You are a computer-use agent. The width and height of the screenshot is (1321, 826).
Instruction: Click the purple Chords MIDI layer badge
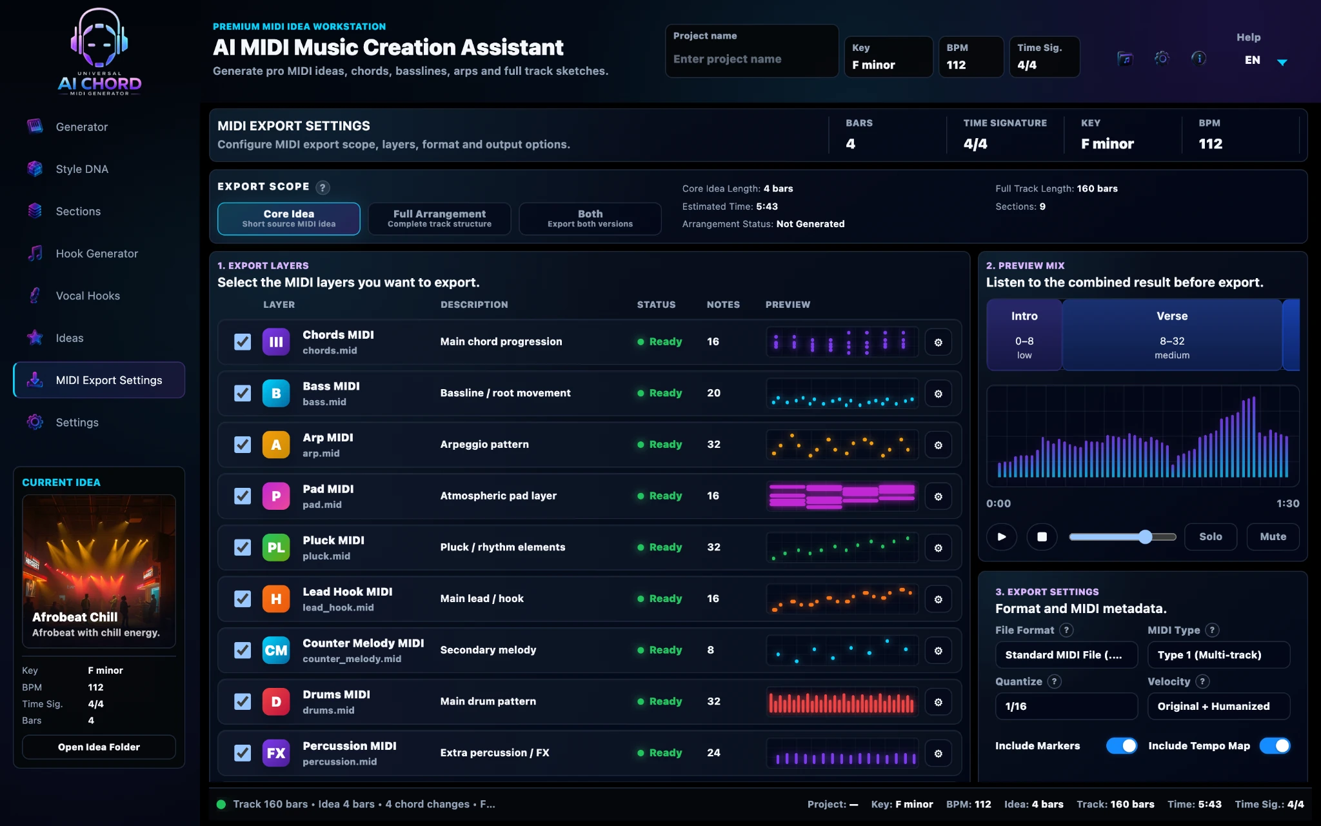(276, 342)
